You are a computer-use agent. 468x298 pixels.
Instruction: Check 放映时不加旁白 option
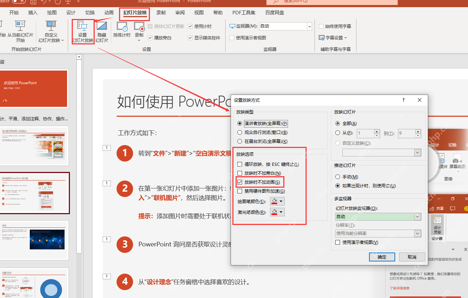tap(240, 173)
